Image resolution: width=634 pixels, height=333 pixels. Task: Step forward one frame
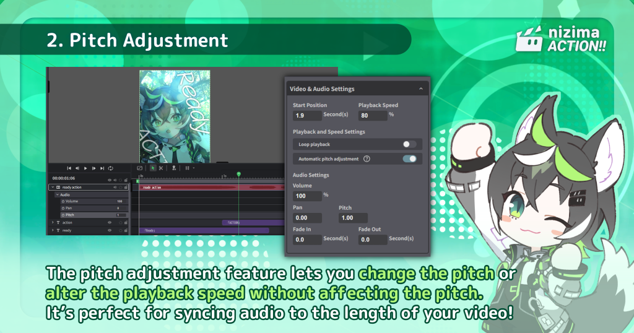point(93,168)
